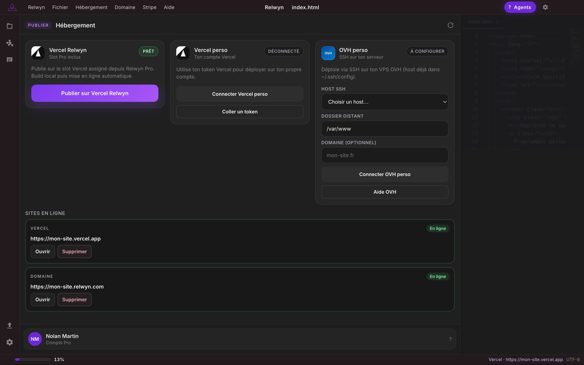This screenshot has height=365, width=584.
Task: Open the Fichier menu
Action: pos(60,7)
